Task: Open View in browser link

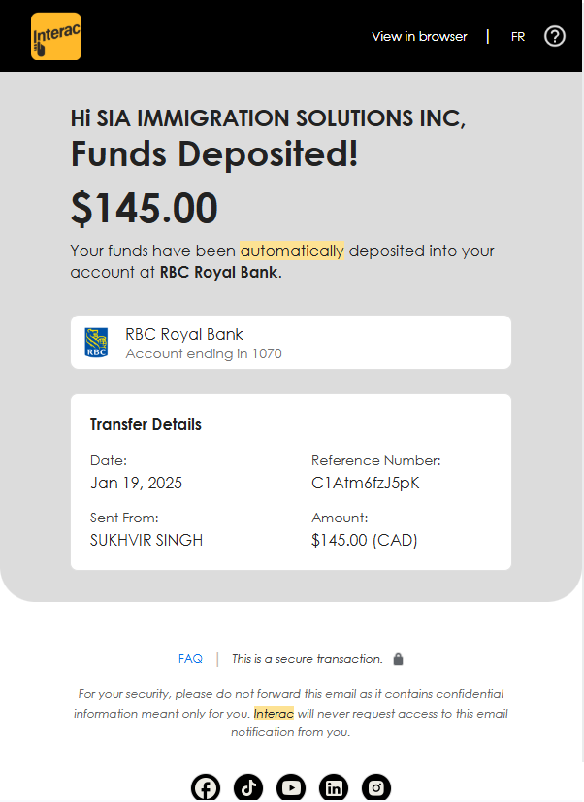Action: pyautogui.click(x=419, y=36)
